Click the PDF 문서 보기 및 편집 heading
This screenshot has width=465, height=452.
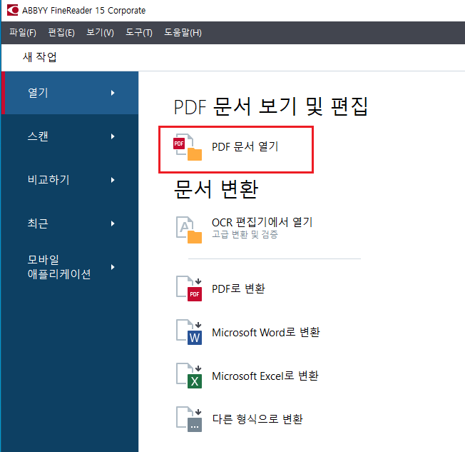click(x=271, y=106)
